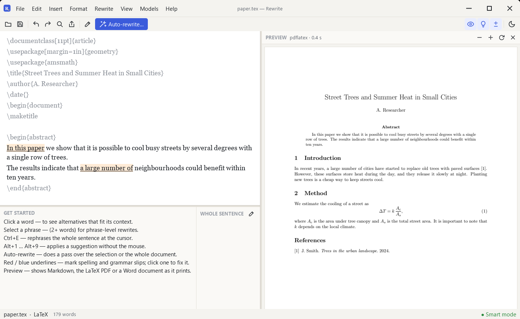
Task: Undo the last edit
Action: tap(36, 24)
